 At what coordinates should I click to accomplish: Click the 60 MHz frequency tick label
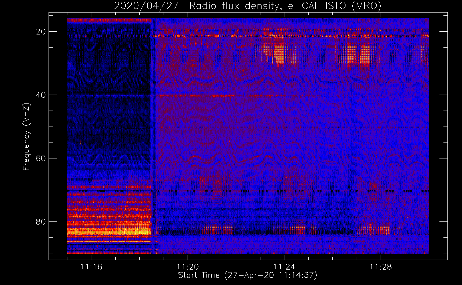coord(41,158)
